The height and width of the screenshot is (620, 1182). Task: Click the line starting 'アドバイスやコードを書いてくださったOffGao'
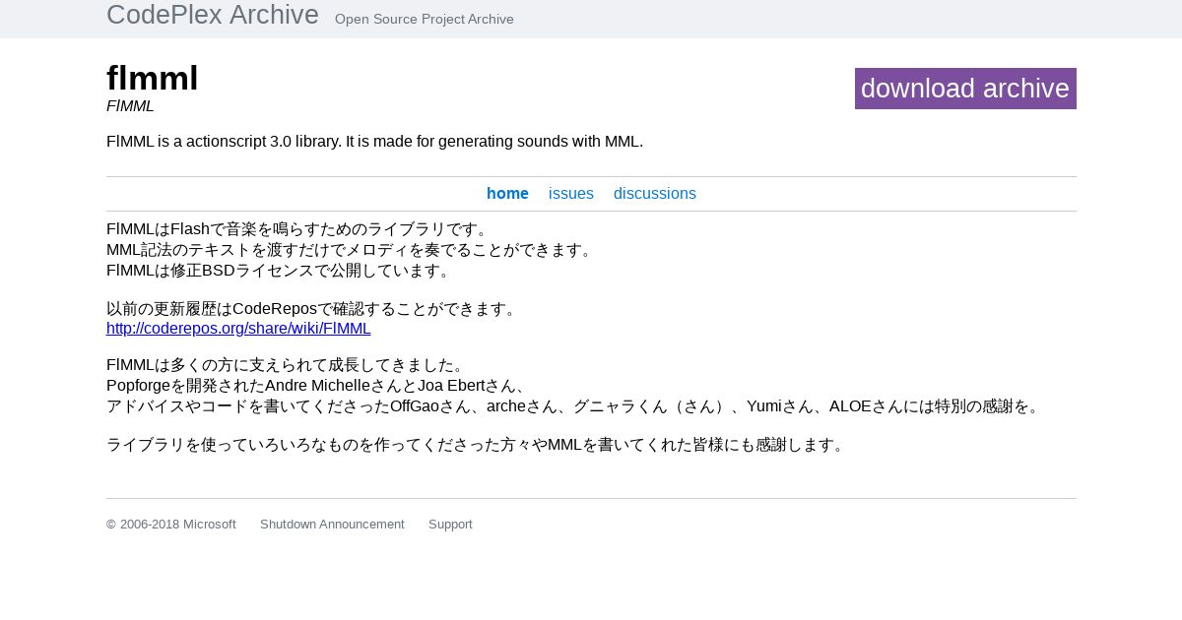pos(575,406)
